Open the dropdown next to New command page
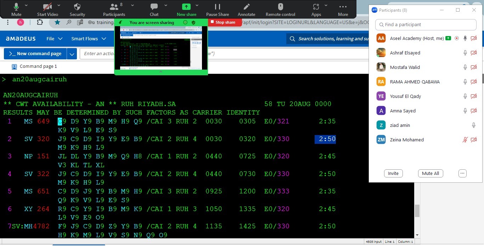This screenshot has height=246, width=484. coord(72,54)
